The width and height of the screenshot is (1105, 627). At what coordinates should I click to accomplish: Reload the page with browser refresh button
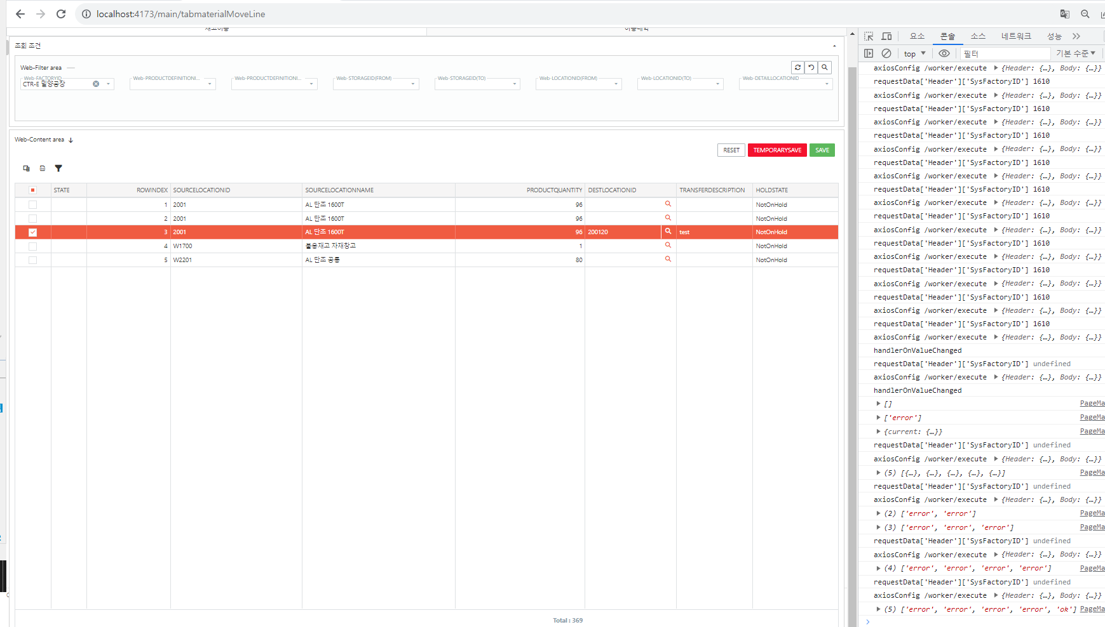[x=61, y=14]
